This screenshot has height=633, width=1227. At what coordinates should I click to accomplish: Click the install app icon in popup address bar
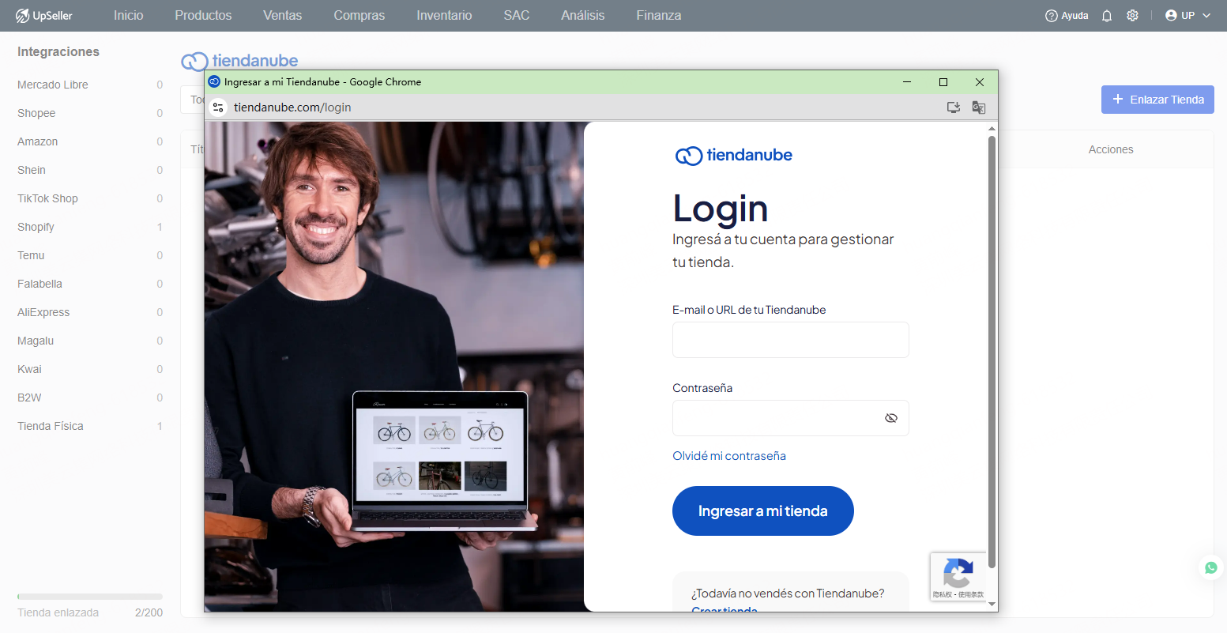954,107
